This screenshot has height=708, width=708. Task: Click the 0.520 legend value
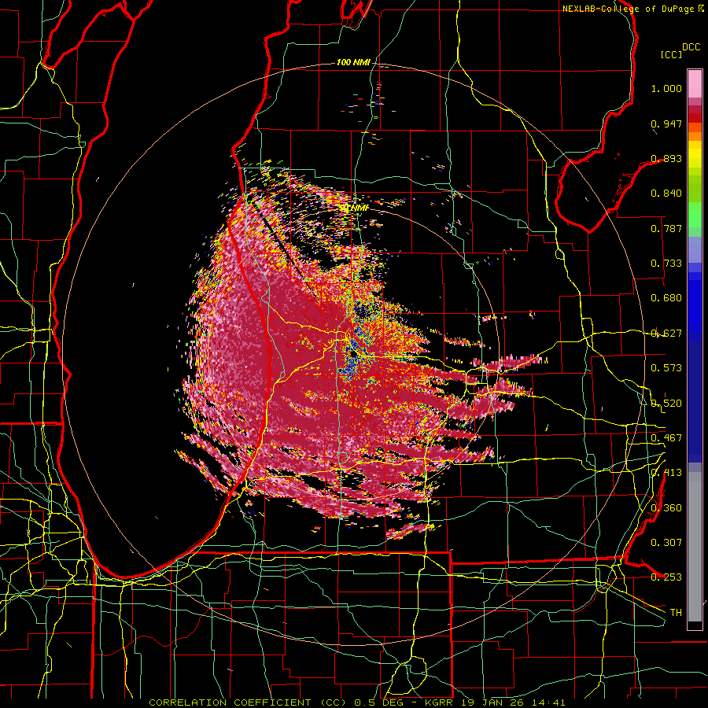click(666, 403)
